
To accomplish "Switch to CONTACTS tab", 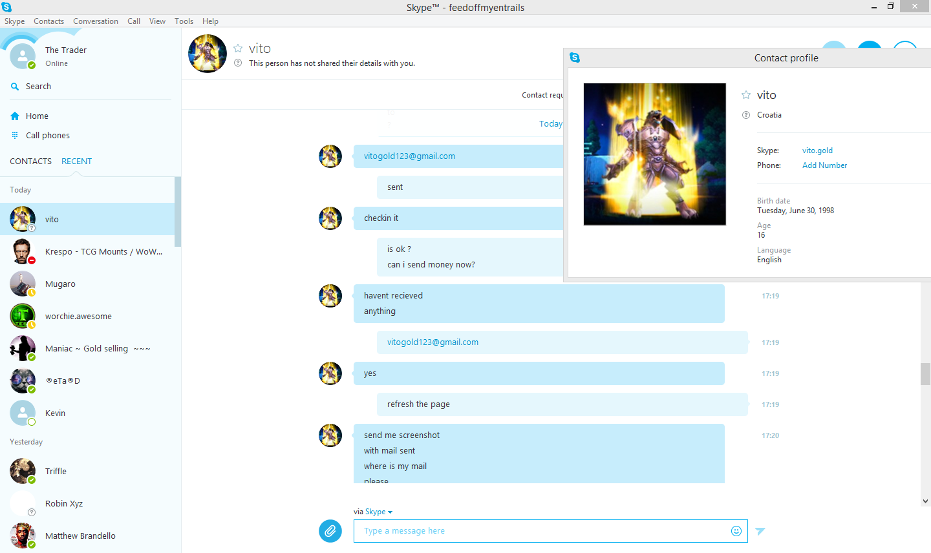I will click(30, 162).
